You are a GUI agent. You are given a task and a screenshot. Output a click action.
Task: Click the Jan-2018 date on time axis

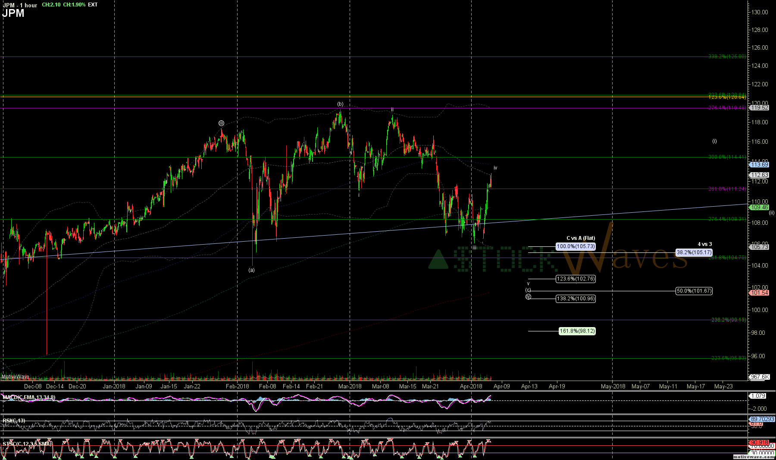[x=114, y=386]
